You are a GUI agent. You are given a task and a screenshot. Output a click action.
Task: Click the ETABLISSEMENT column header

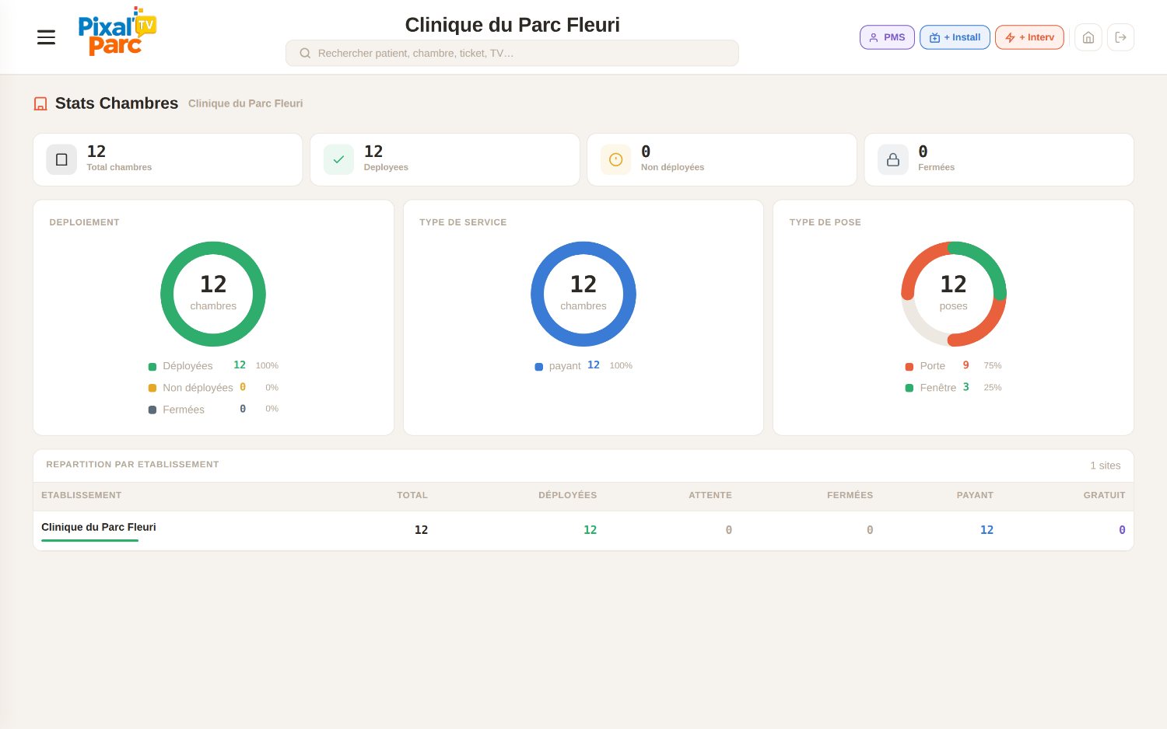tap(81, 495)
